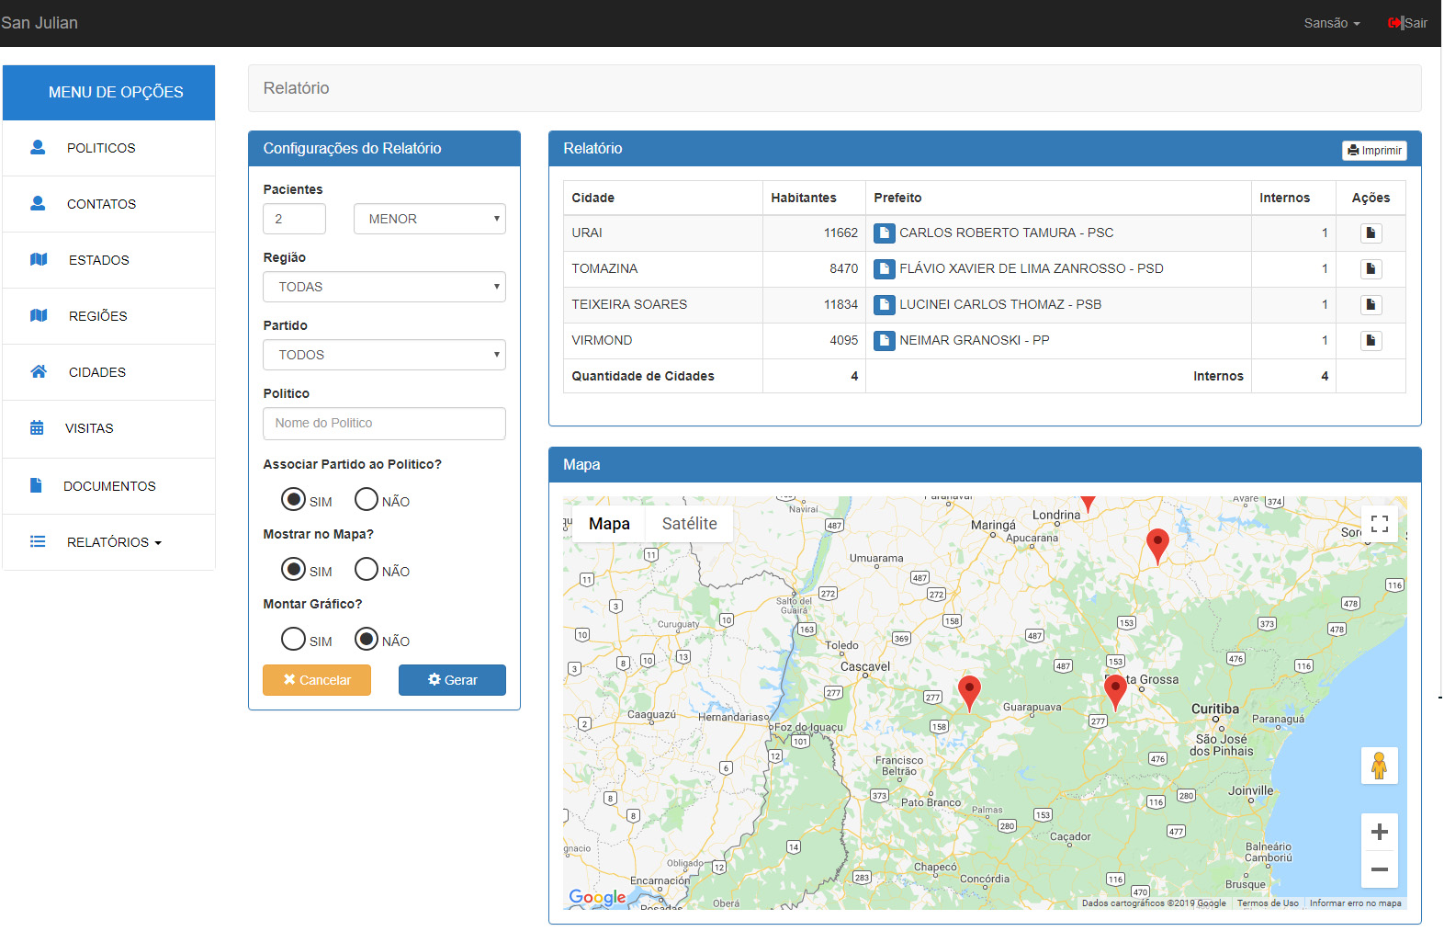
Task: Select SIM for Montar Gráfico
Action: pyautogui.click(x=293, y=639)
